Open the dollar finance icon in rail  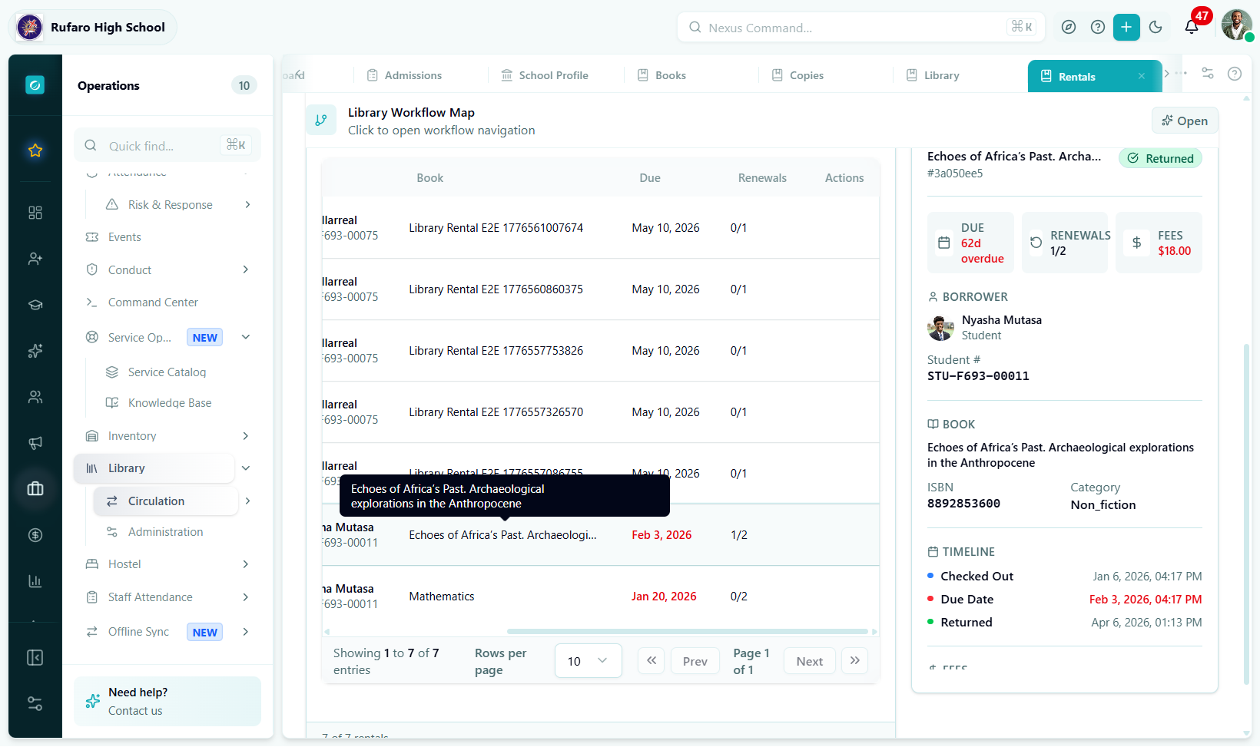point(35,535)
